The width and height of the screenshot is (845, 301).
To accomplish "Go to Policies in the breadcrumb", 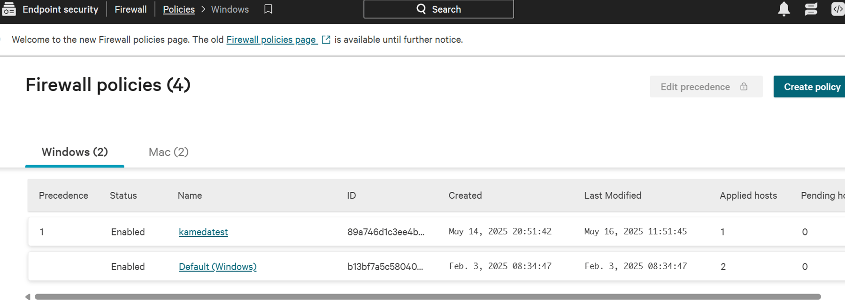I will coord(178,9).
